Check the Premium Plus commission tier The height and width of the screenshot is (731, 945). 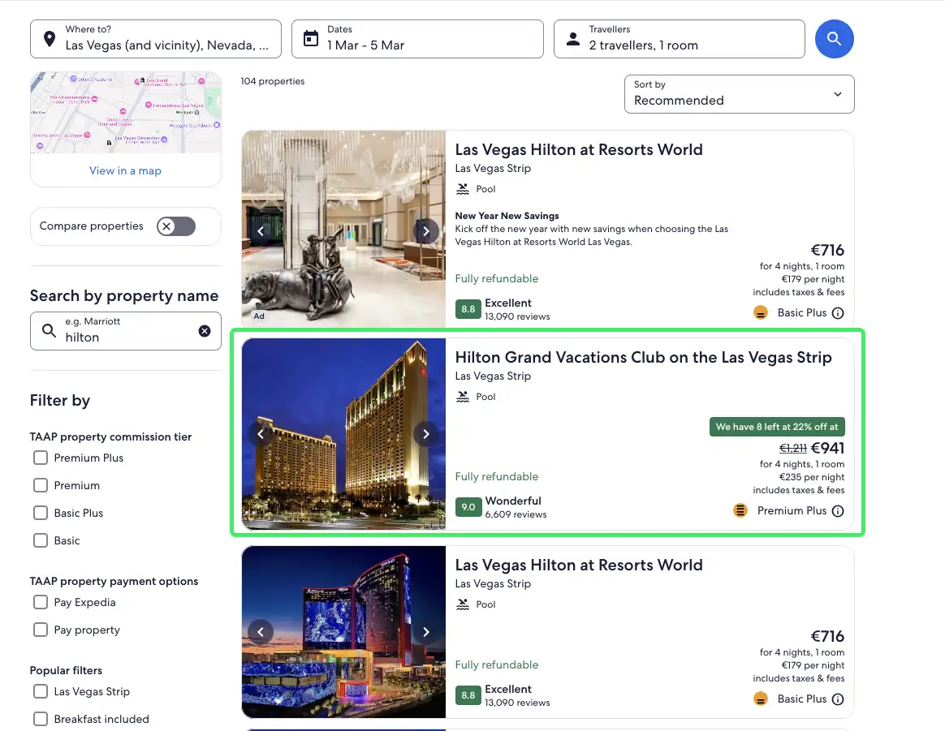pyautogui.click(x=41, y=458)
